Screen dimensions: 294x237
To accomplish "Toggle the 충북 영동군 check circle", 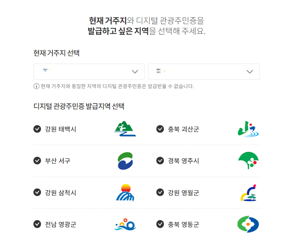I will coord(160,224).
